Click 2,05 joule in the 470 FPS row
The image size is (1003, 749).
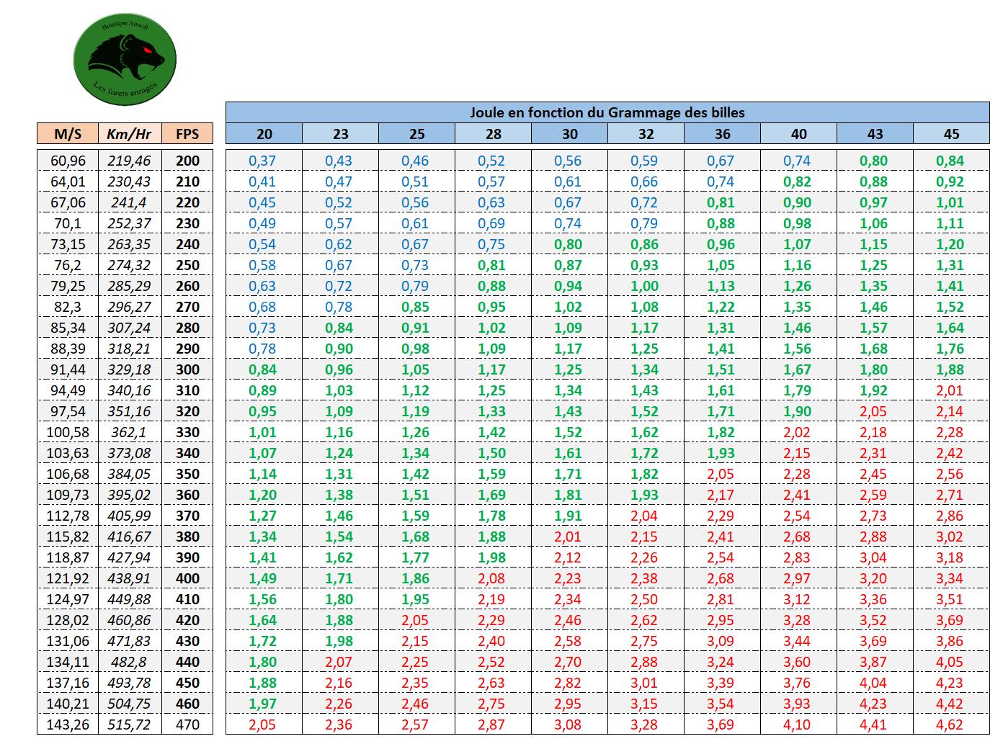tap(263, 725)
